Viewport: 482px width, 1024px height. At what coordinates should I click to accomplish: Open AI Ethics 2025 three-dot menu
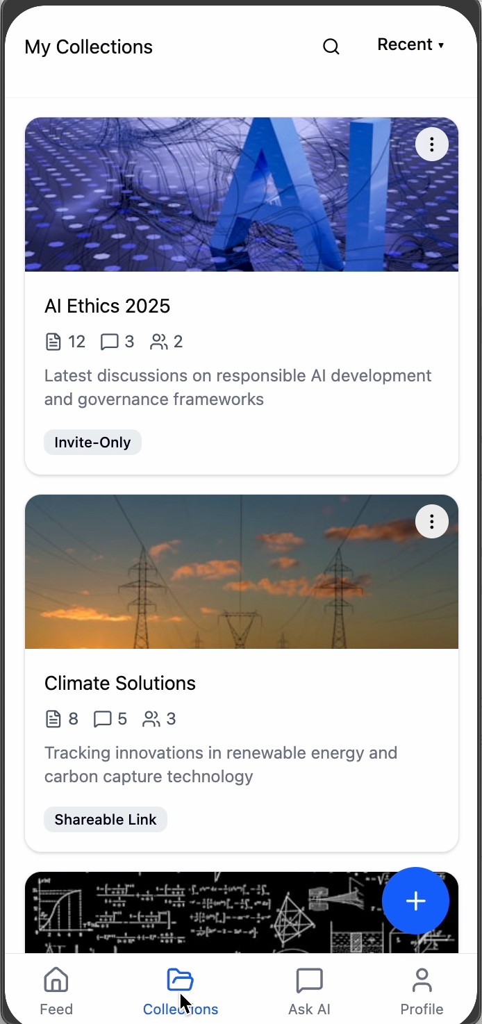click(432, 144)
